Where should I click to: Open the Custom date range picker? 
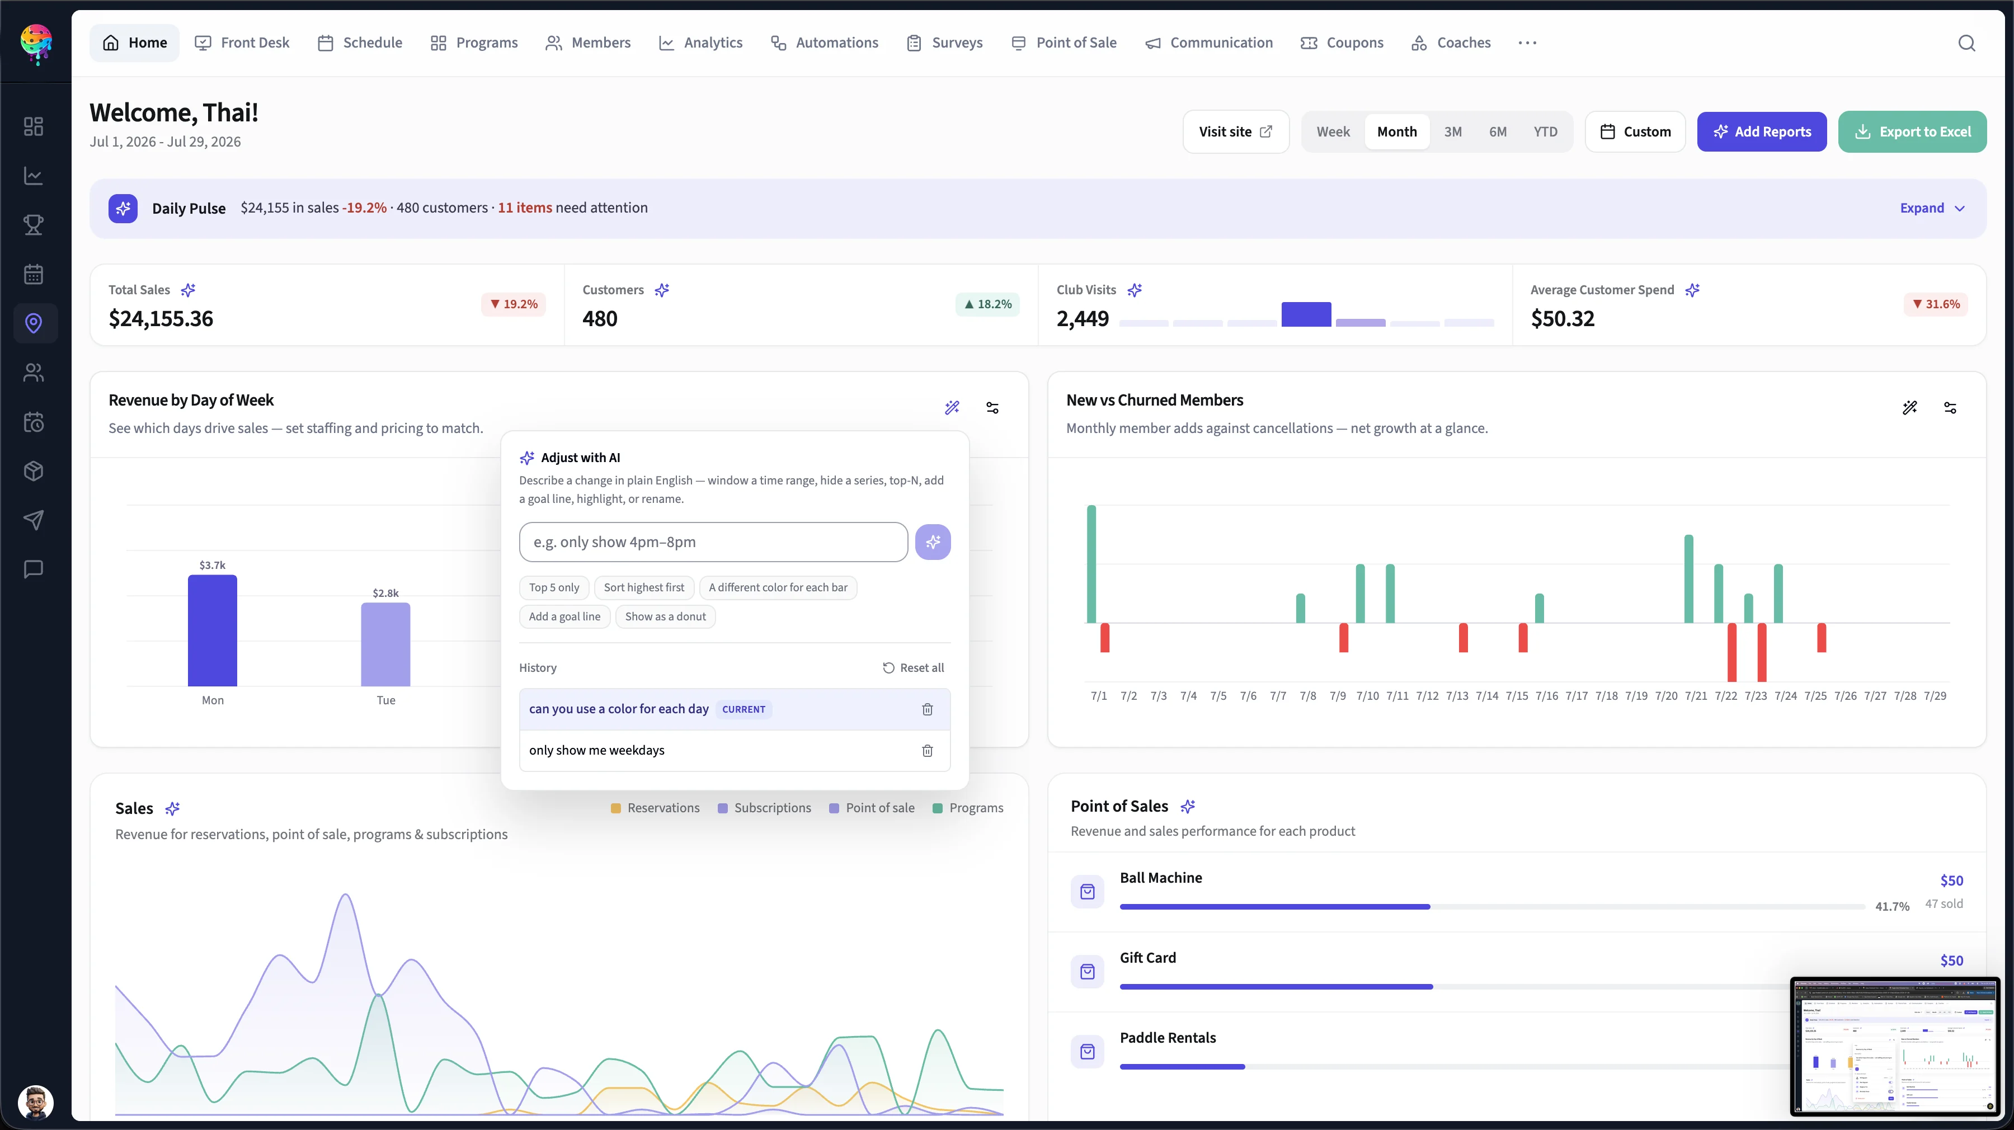(x=1636, y=131)
